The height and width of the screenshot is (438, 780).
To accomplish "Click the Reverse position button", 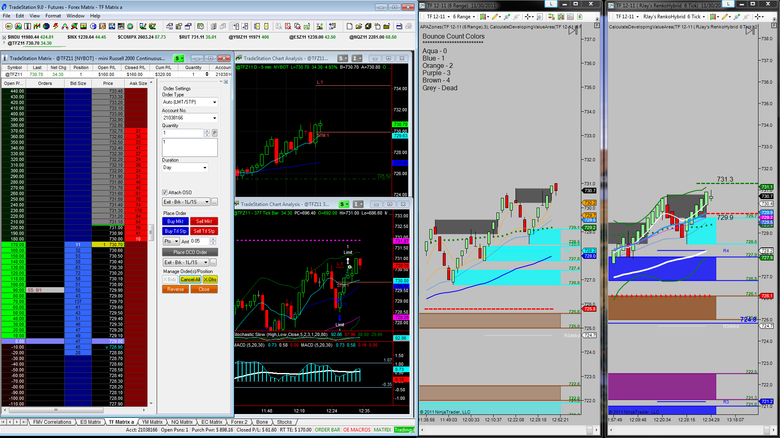I will coord(175,289).
